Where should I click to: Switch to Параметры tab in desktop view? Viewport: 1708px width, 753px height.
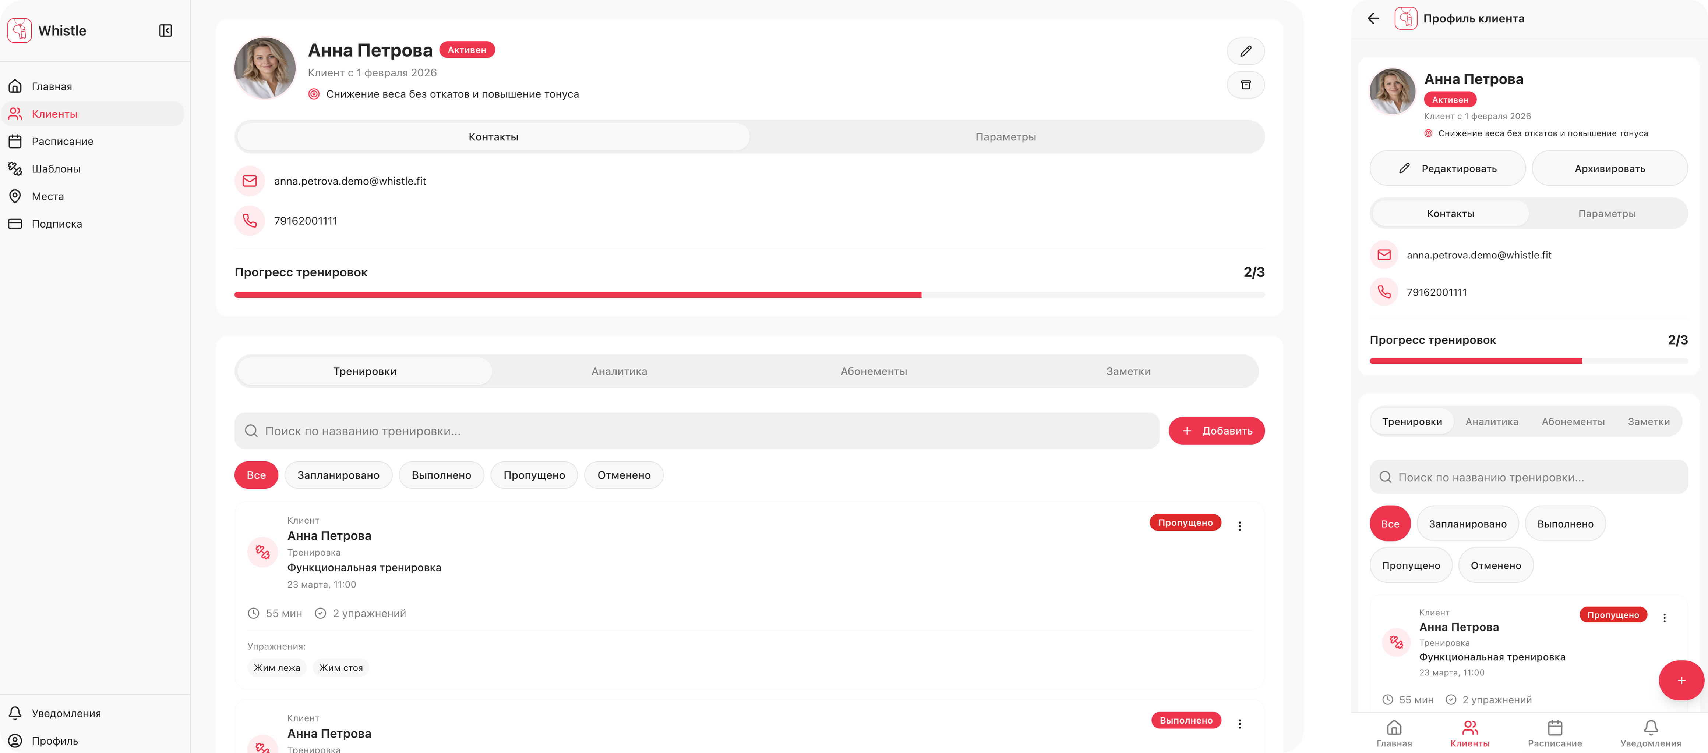point(1005,137)
